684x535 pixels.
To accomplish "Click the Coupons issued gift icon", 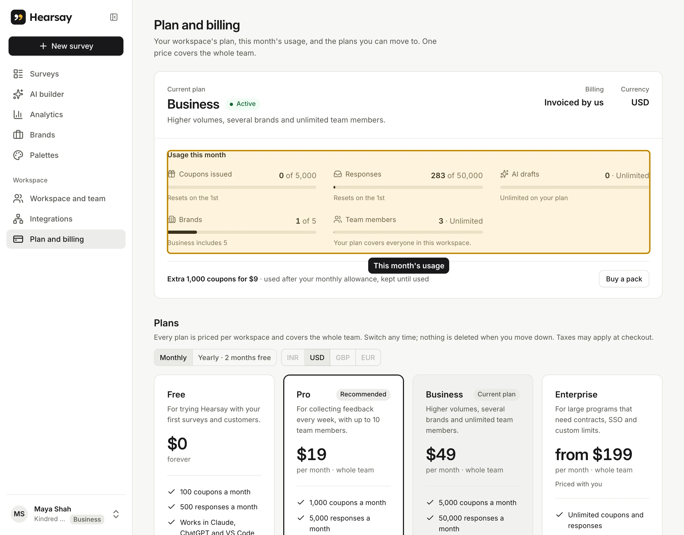I will pos(172,174).
